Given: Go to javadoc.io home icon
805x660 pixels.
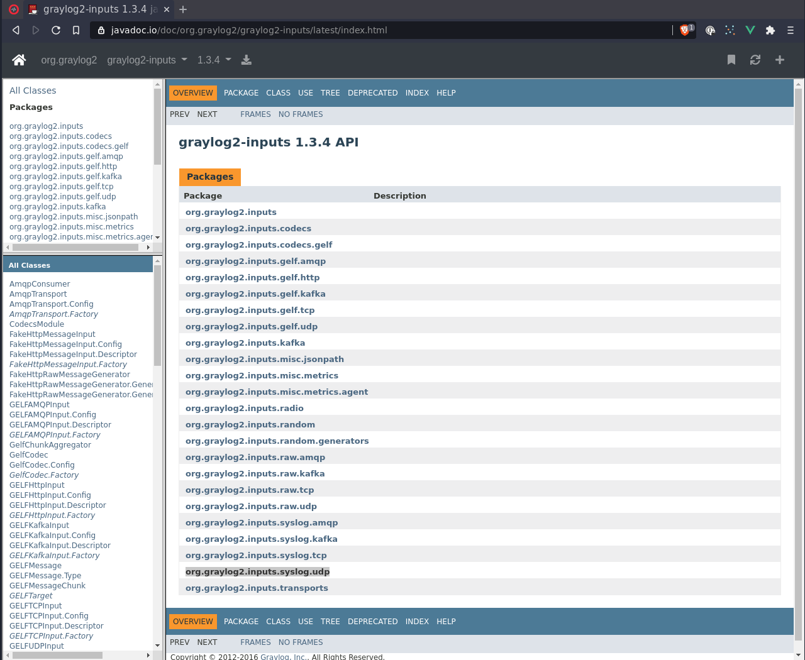Looking at the screenshot, I should coord(19,60).
